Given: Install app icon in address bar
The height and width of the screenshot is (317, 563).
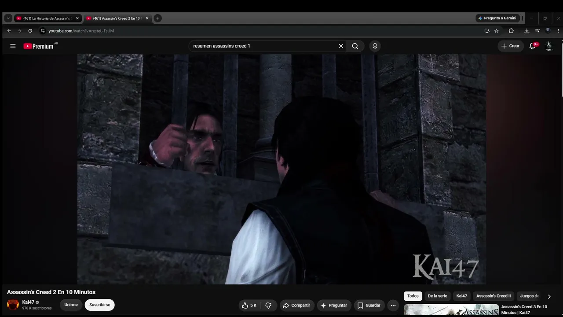Looking at the screenshot, I should (487, 31).
